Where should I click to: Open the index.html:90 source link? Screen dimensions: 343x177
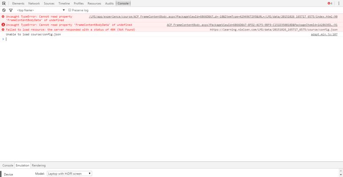pyautogui.click(x=213, y=16)
